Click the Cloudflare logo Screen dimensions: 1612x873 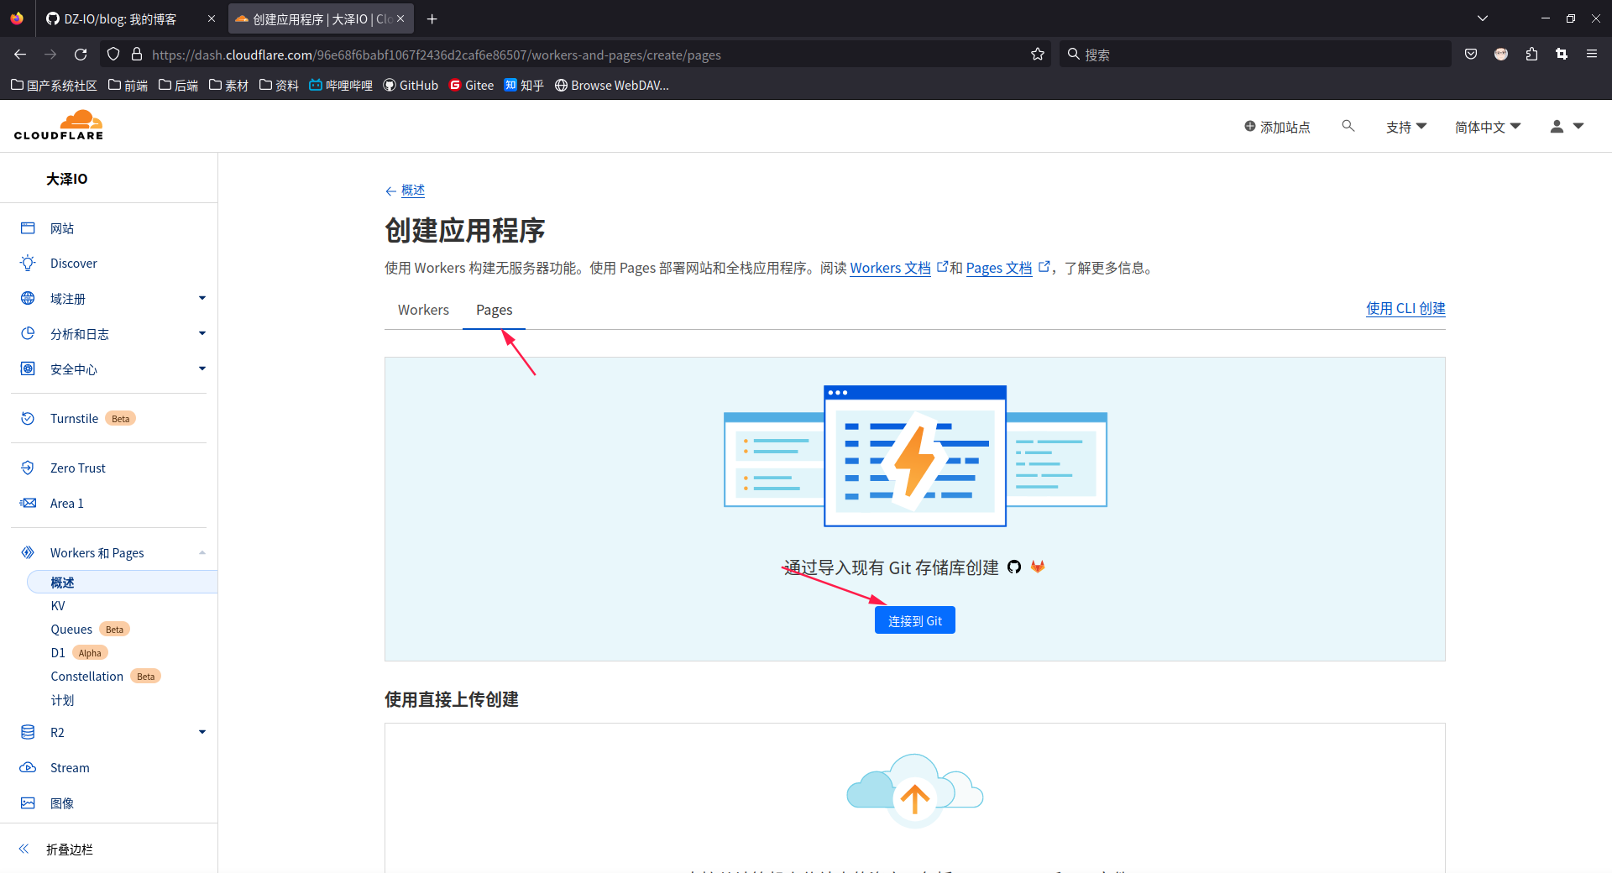coord(59,125)
